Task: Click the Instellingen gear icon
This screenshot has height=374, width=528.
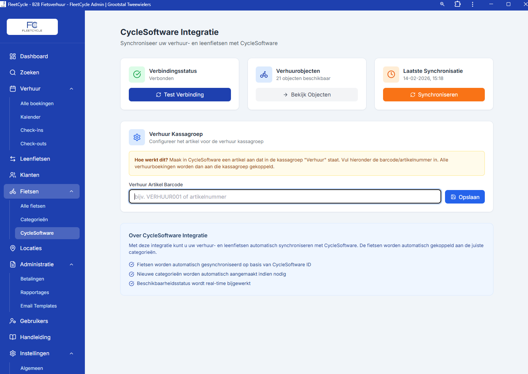Action: (x=12, y=353)
